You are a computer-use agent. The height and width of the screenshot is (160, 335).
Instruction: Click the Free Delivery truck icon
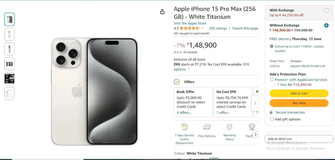[207, 127]
